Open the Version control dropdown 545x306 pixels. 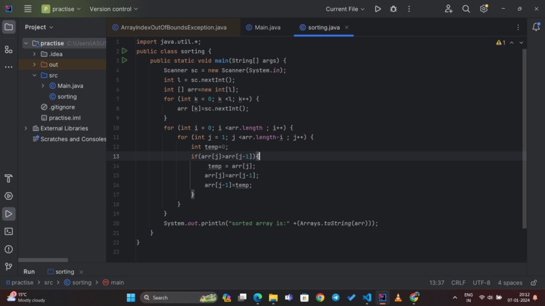click(114, 9)
